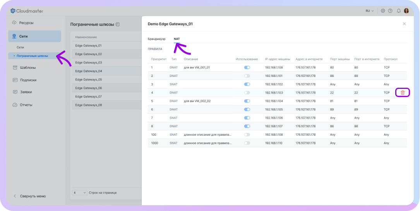Close the Demo Edge Gateways_01 panel
420x211 pixels.
tap(404, 24)
